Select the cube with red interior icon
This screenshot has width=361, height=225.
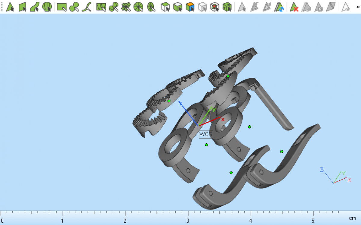click(214, 7)
